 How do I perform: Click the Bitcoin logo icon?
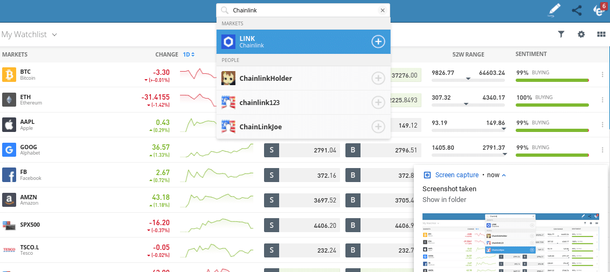pyautogui.click(x=9, y=75)
